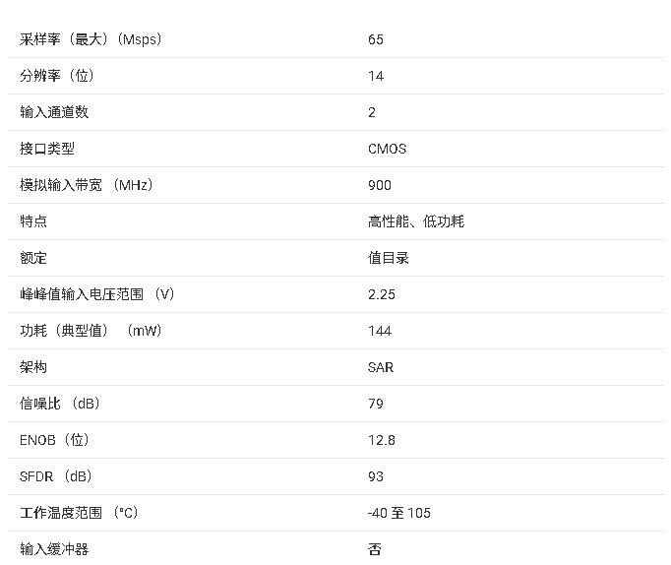Viewport: 671px width, 565px height.
Task: Click the 输入缓冲器 label
Action: pos(54,548)
